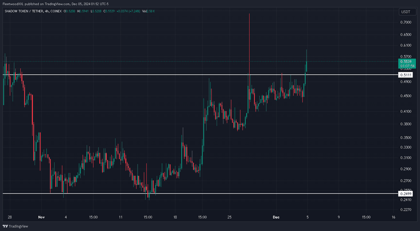Click the 0.2700 price axis label
Image resolution: width=420 pixels, height=231 pixels.
pos(406,181)
